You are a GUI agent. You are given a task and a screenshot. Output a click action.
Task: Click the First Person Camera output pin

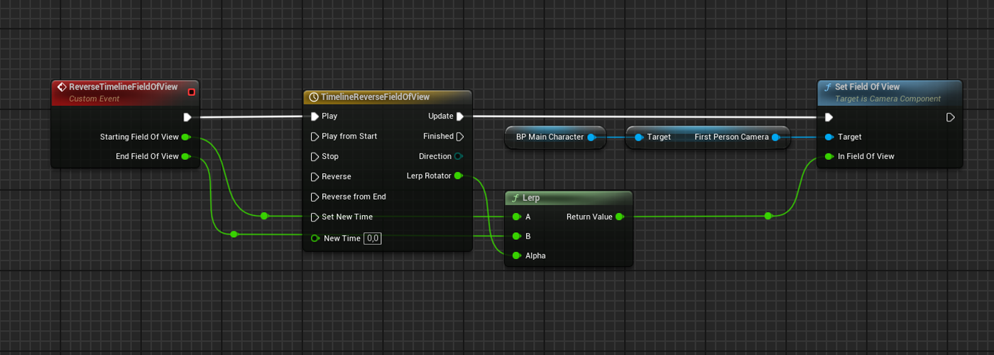775,137
